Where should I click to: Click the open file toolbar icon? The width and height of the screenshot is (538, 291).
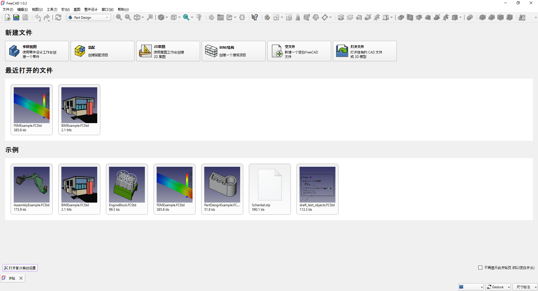point(16,18)
